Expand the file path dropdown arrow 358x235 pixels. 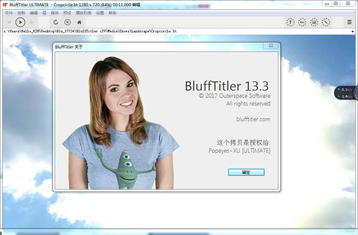pos(353,32)
